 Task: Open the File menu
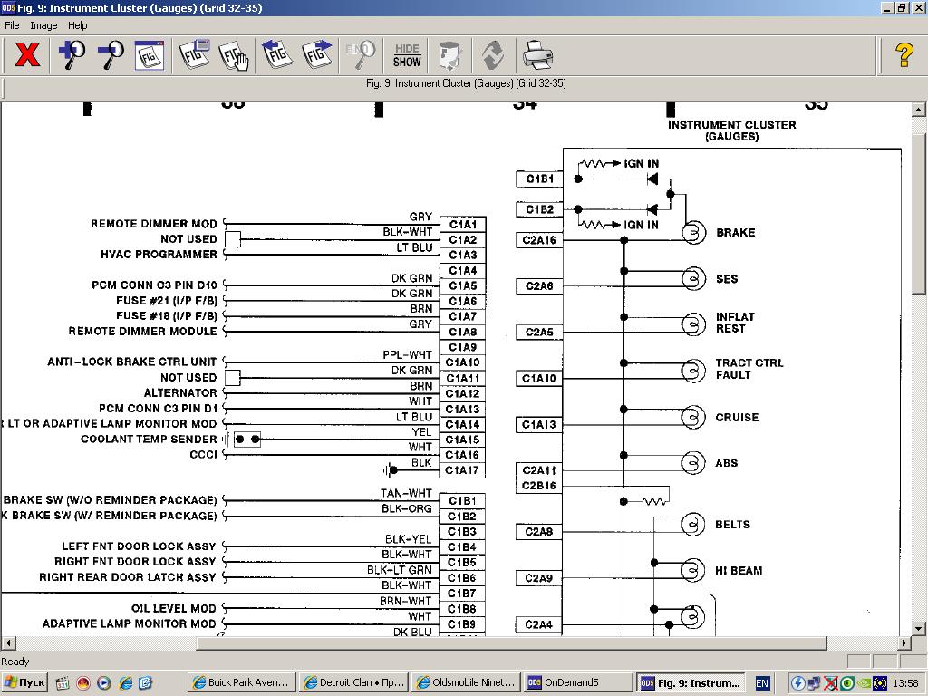point(12,25)
